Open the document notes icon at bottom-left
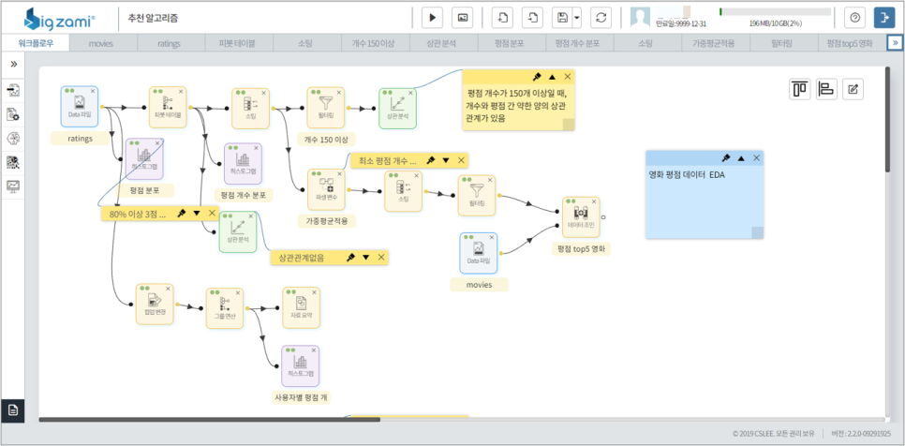Screen dimensions: 905x446 tap(13, 410)
